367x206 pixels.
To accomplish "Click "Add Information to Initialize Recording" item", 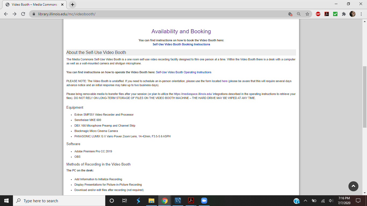I will point(98,179).
